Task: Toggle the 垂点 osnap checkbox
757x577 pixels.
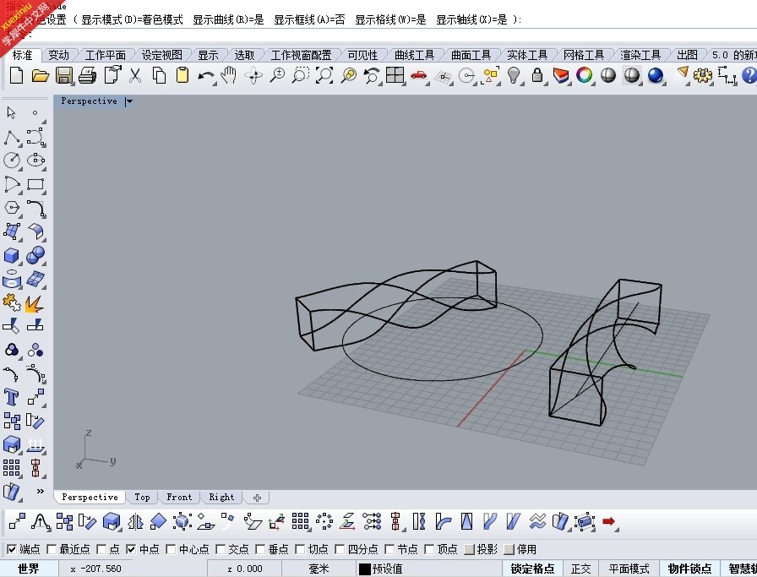Action: click(259, 549)
